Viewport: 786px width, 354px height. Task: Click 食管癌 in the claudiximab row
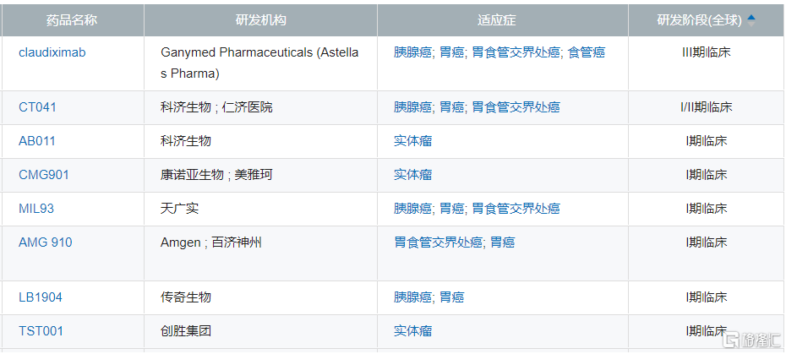coord(587,52)
